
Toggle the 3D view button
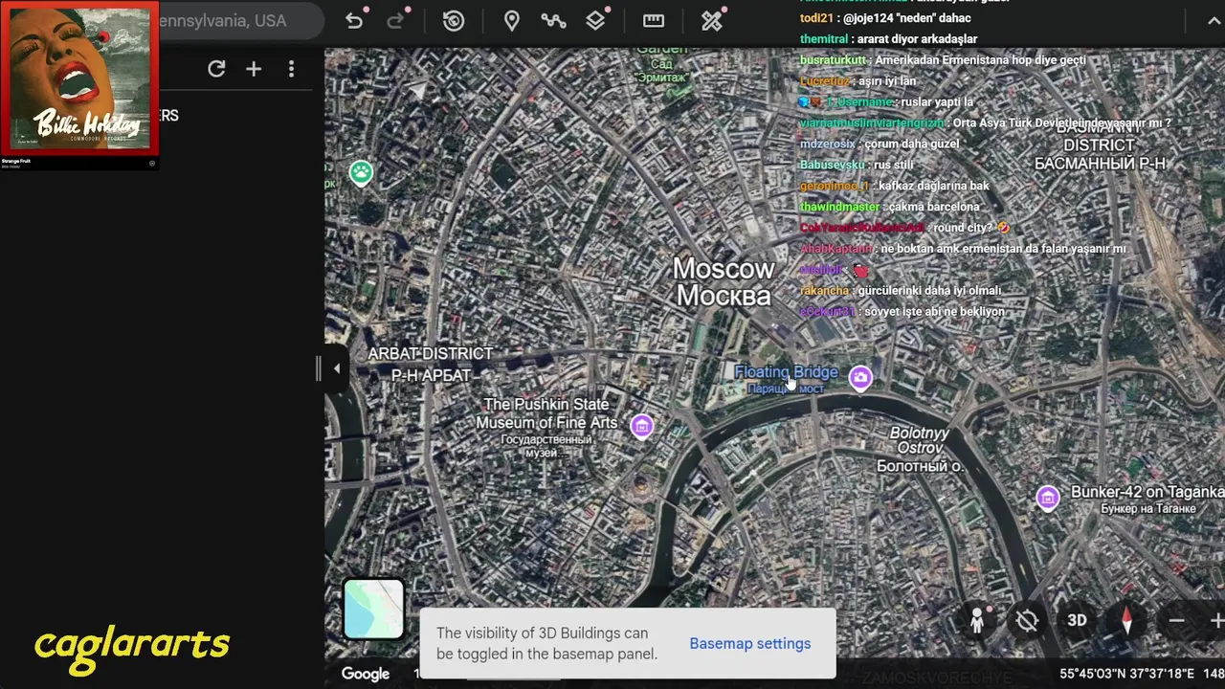[1077, 621]
